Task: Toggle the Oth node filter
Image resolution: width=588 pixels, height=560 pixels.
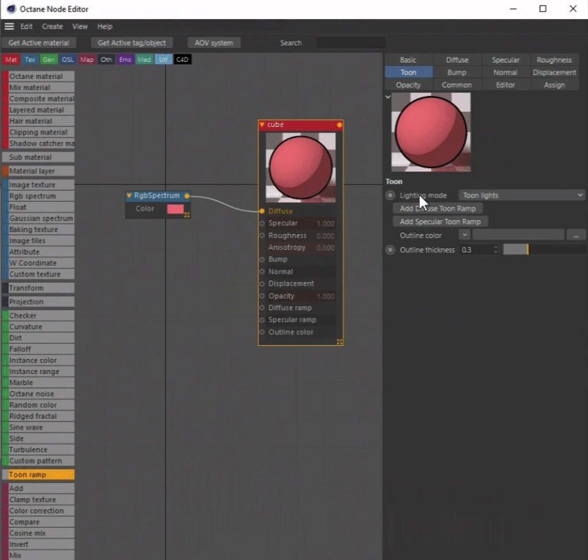Action: coord(106,60)
